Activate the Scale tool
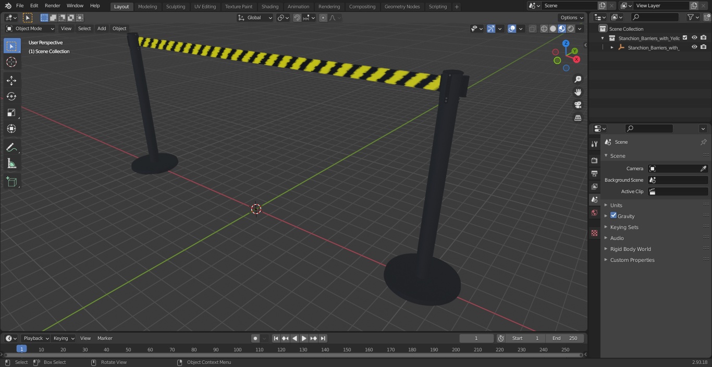The width and height of the screenshot is (712, 367). (11, 112)
